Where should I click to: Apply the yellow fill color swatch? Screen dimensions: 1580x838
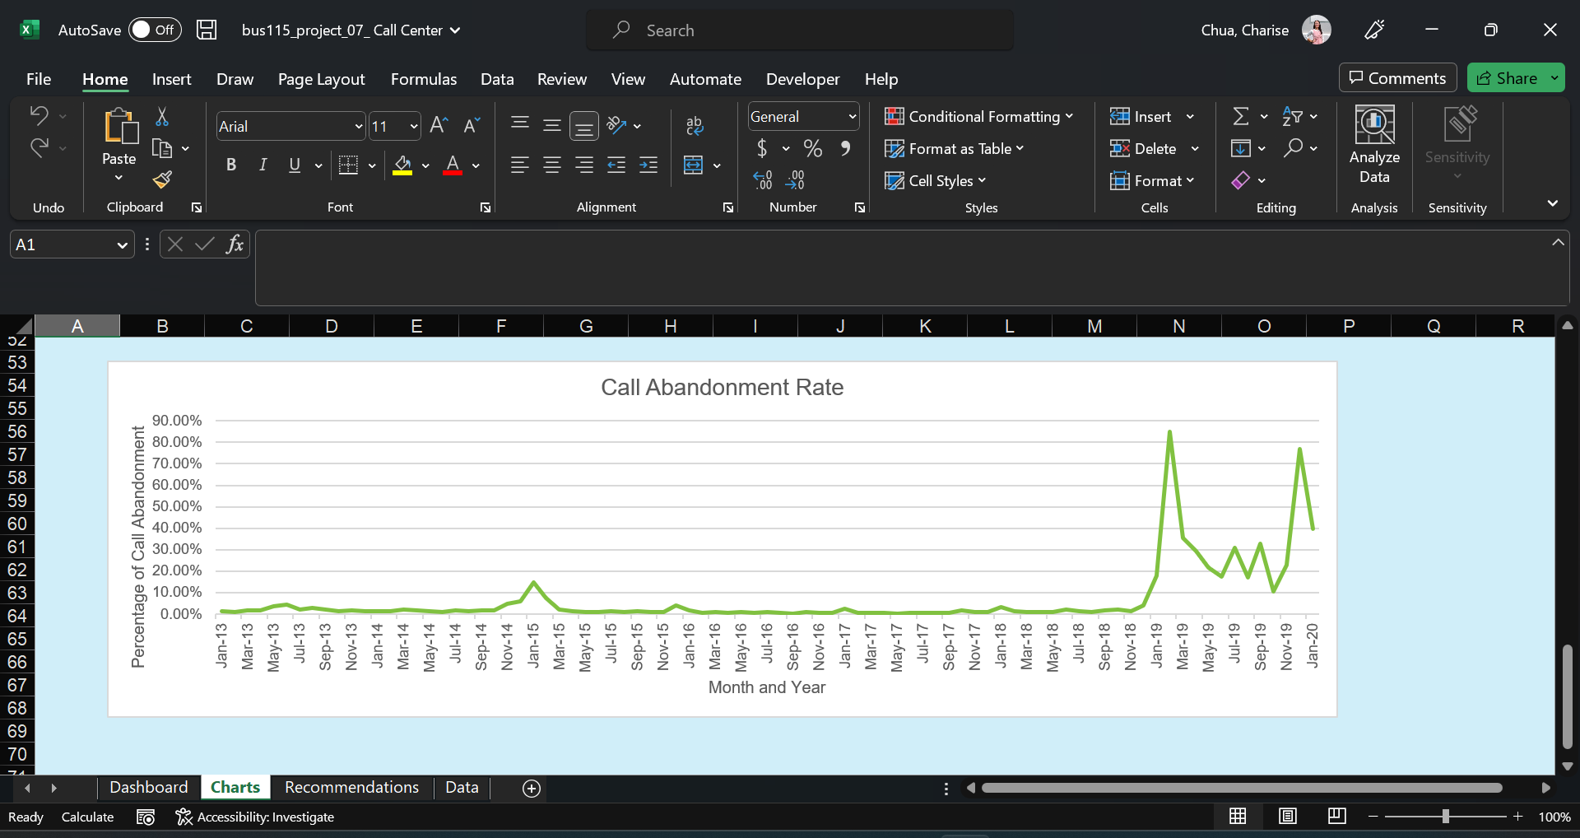[402, 165]
